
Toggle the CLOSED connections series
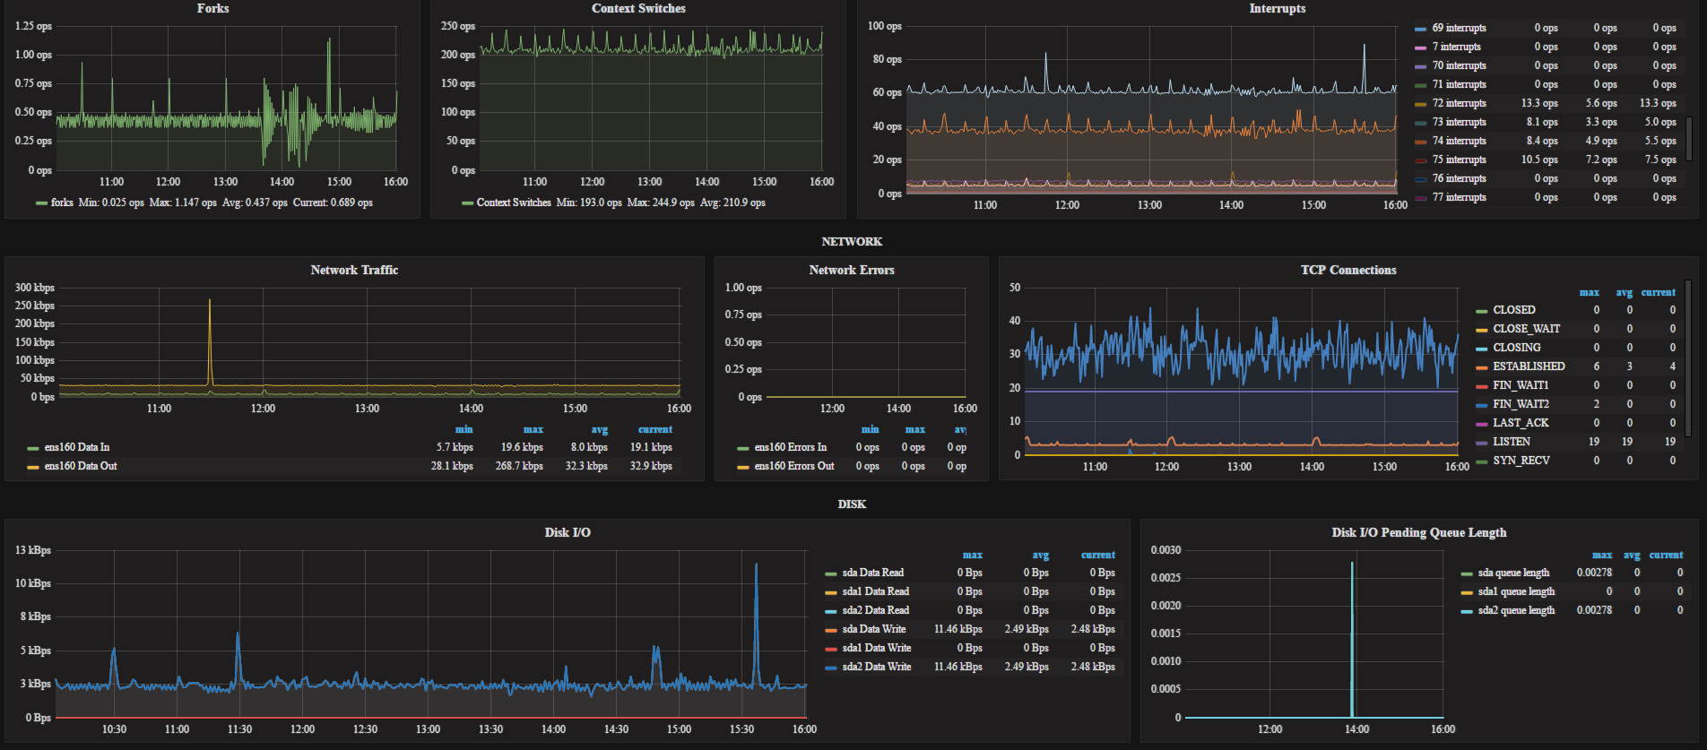click(x=1513, y=310)
